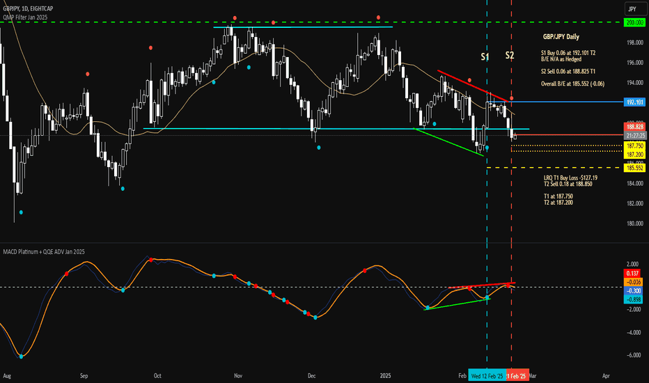This screenshot has width=649, height=383.
Task: Click the Aug label on time axis
Action: (7, 376)
